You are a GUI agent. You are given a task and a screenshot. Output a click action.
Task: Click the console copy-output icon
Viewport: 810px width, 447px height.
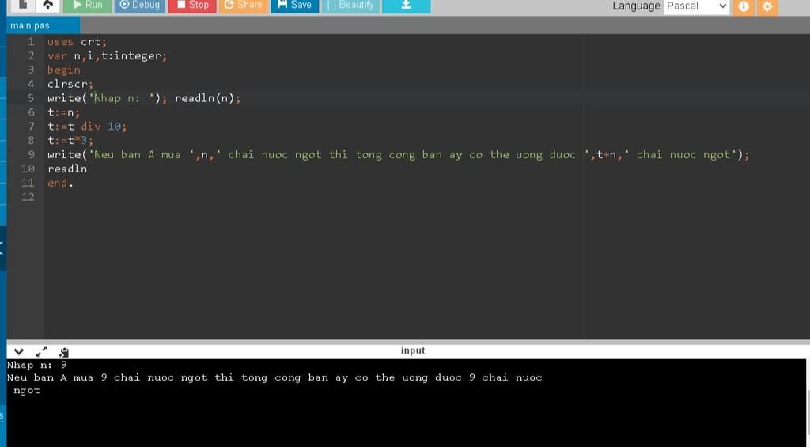pyautogui.click(x=63, y=352)
